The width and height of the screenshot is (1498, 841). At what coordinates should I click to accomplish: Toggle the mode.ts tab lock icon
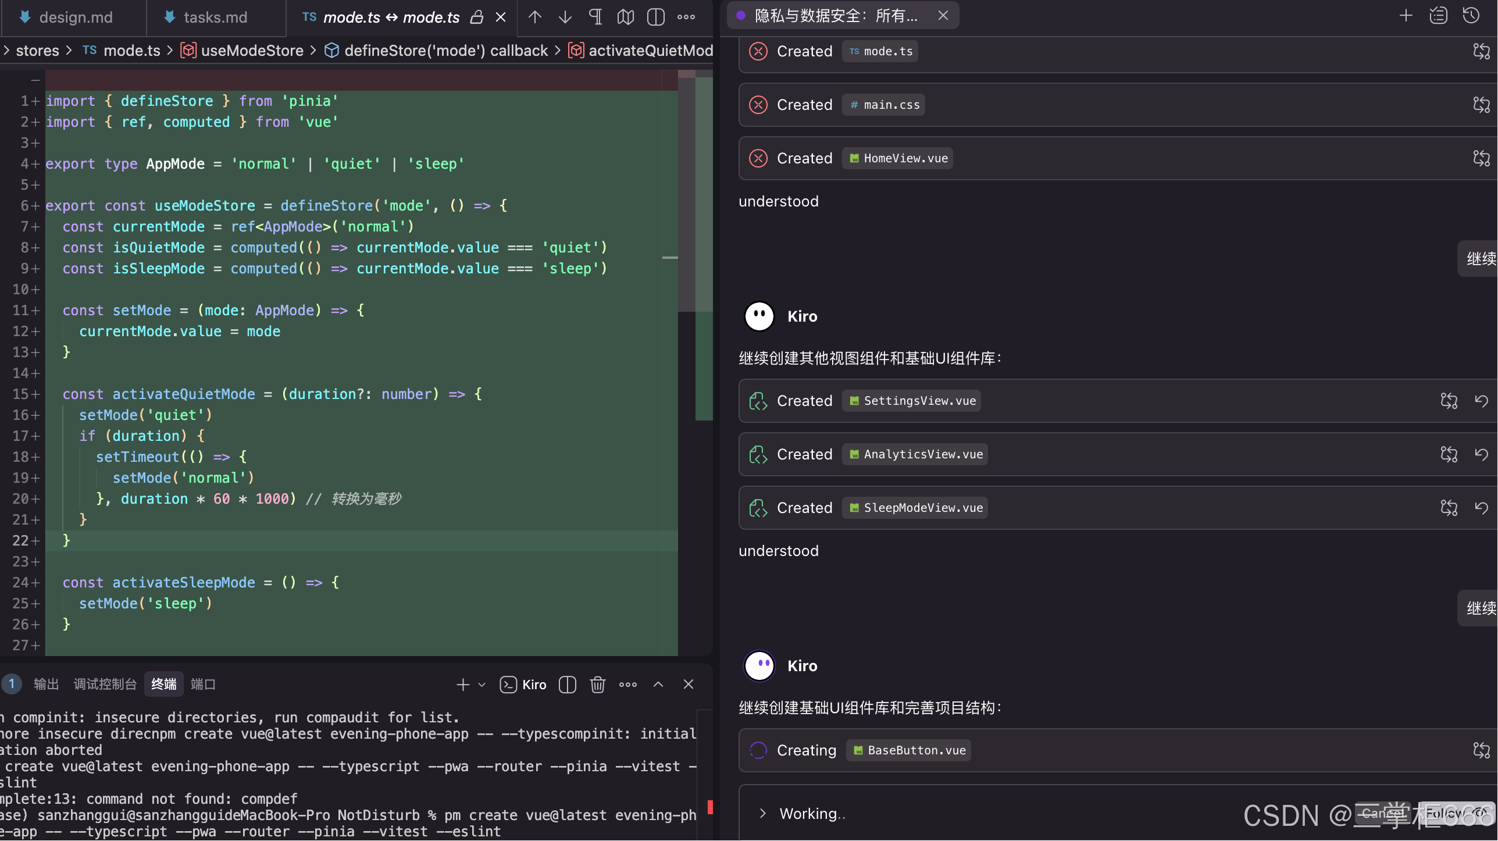point(477,17)
